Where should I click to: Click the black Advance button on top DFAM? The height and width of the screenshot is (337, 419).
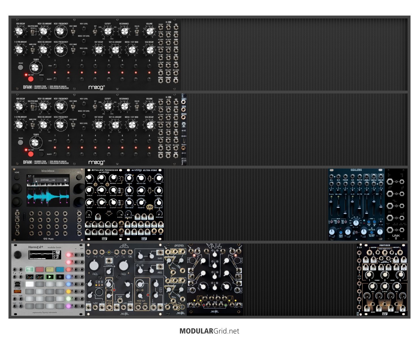click(41, 79)
